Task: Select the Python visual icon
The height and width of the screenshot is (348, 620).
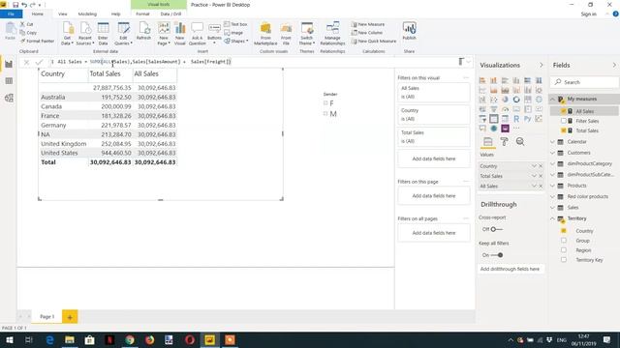Action: (x=527, y=118)
